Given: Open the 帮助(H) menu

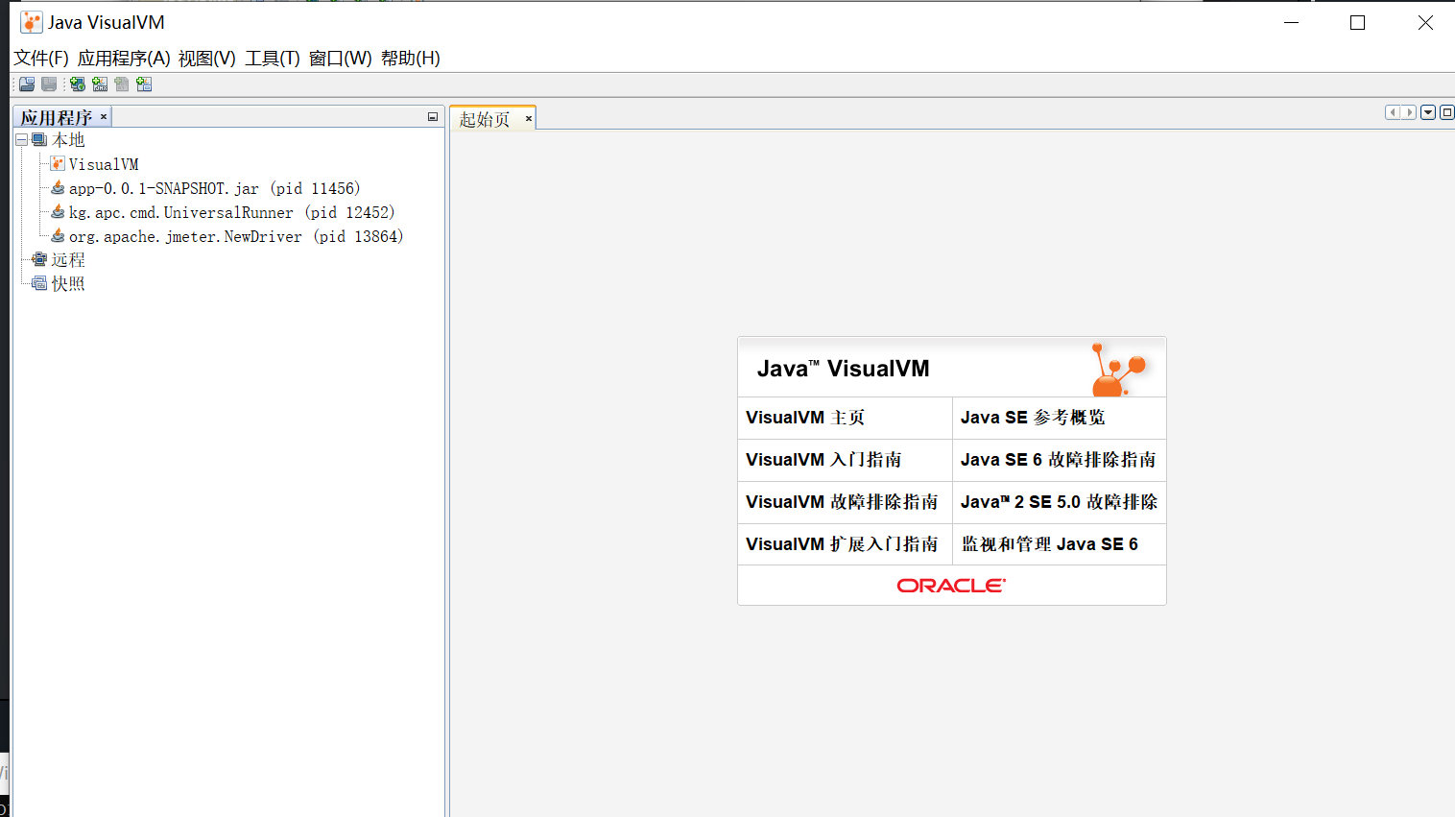Looking at the screenshot, I should tap(411, 59).
